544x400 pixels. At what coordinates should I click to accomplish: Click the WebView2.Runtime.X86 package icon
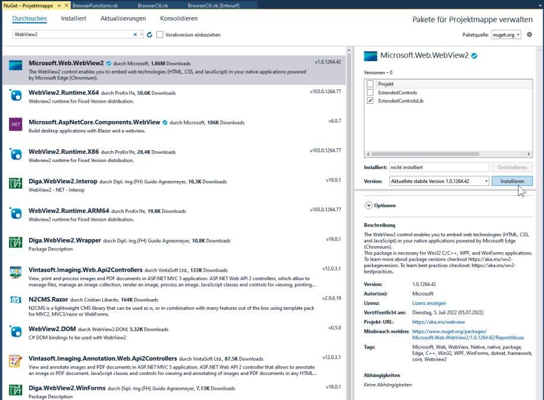tap(15, 154)
